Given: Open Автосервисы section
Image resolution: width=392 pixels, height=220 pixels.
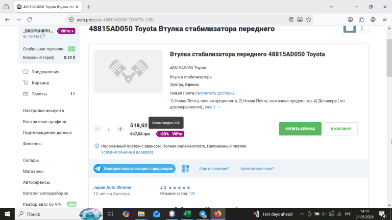Looking at the screenshot, I should (37, 182).
